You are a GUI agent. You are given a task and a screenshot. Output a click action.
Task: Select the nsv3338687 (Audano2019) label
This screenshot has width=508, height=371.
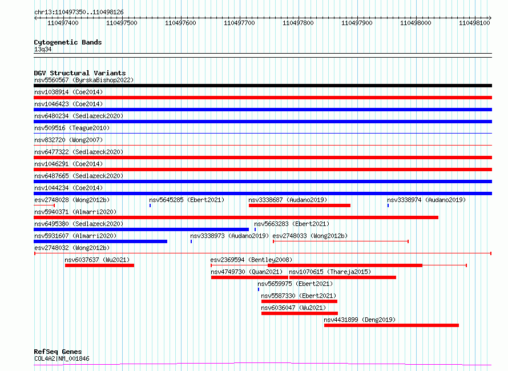288,200
